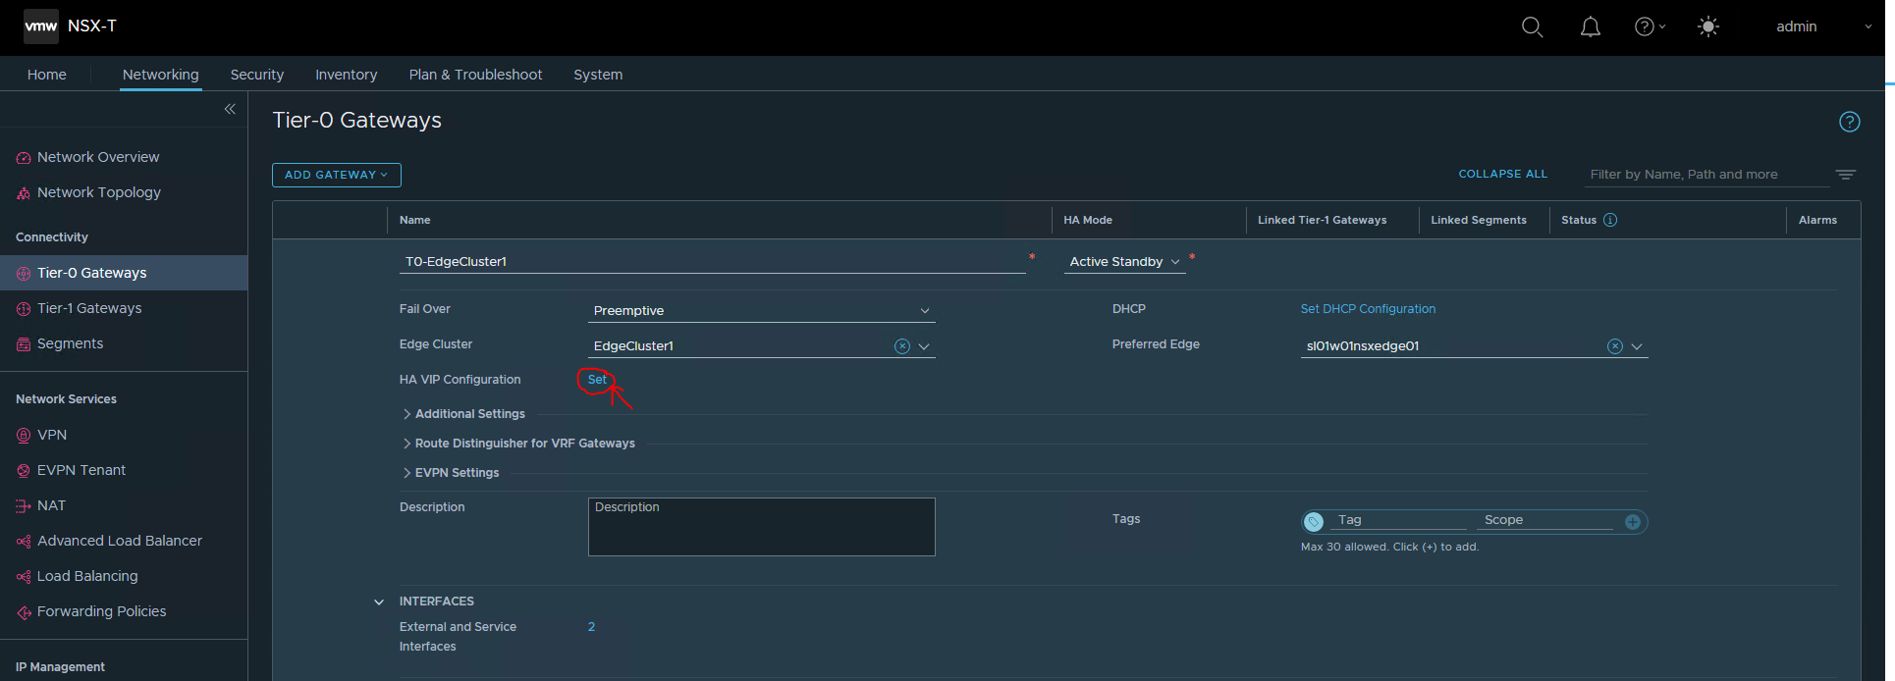The image size is (1895, 681).
Task: Open the External and Service Interfaces count 2
Action: 591,627
